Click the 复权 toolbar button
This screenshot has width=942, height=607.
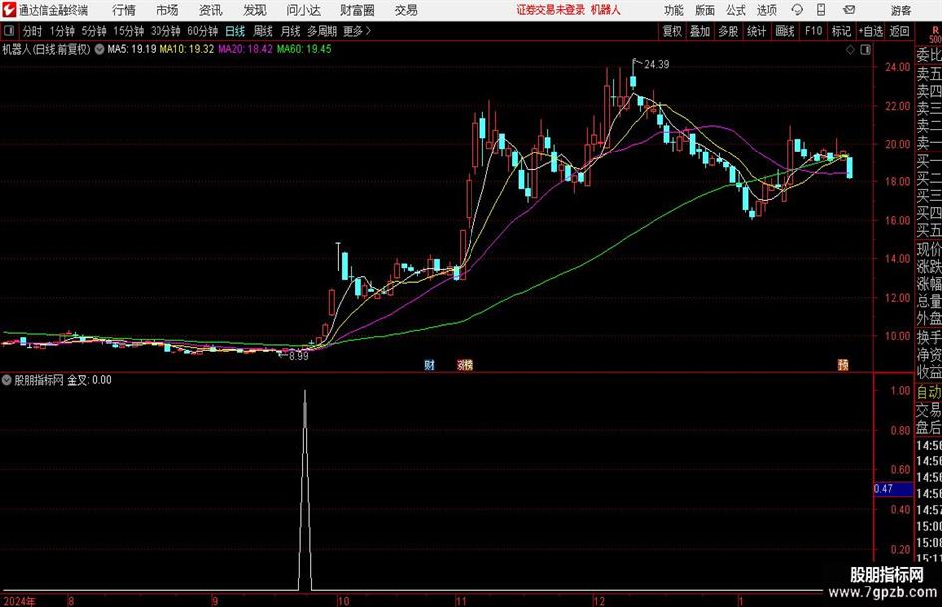[672, 31]
